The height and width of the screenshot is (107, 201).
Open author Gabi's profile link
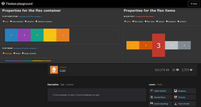(x=63, y=71)
